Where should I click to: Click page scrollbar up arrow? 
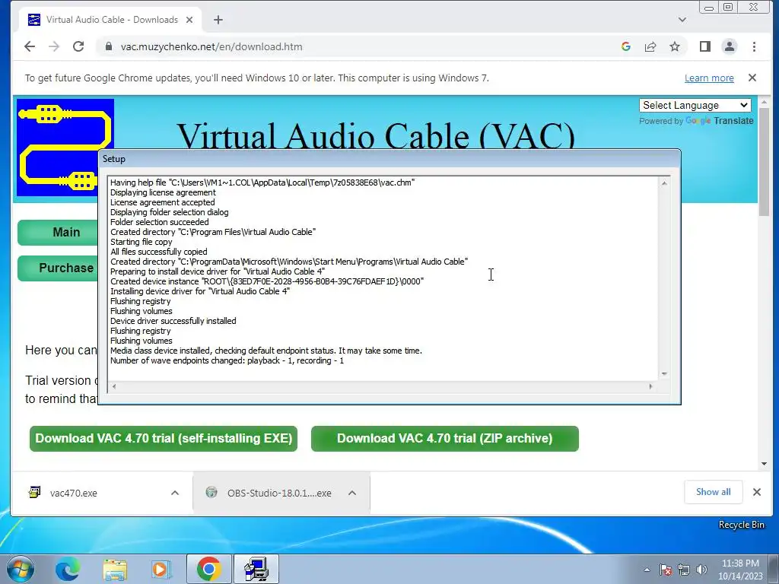point(764,102)
